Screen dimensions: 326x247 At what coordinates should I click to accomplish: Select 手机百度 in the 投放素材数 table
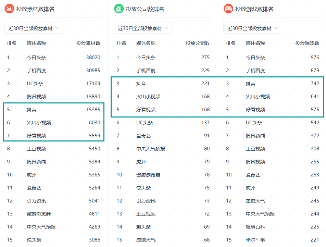pyautogui.click(x=36, y=71)
